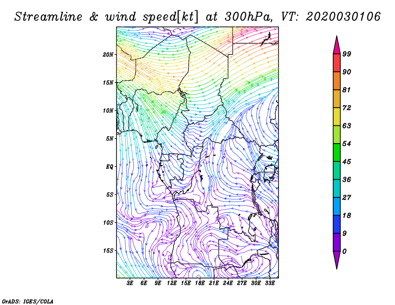Click the 33E longitude axis label
The width and height of the screenshot is (395, 305).
[x=270, y=283]
